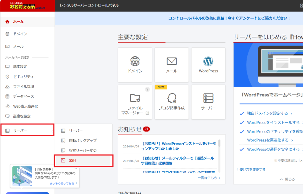Click the server icon beside sidebar サーバー
The image size is (303, 194).
[7, 131]
